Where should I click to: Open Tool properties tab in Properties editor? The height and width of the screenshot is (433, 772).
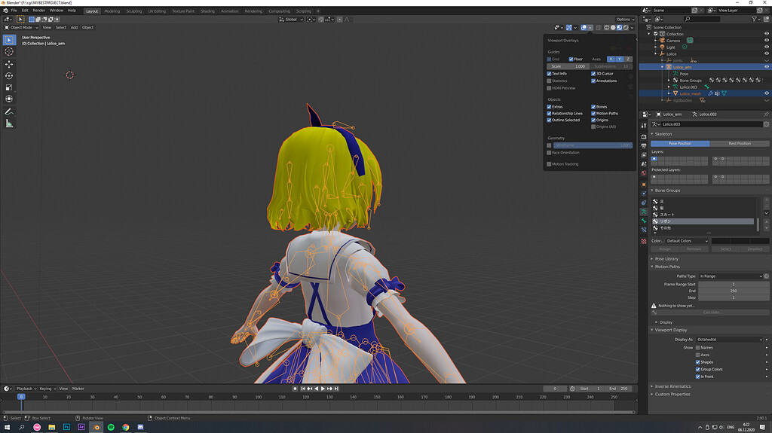pyautogui.click(x=644, y=126)
